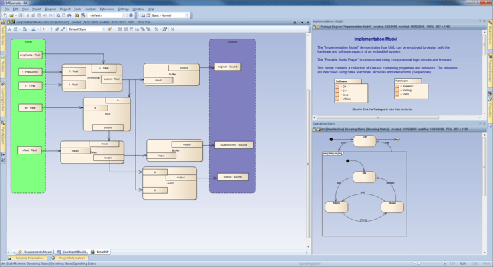Click vertical scrollbar of EchoDSP diagram
Screen dimensions: 493x267
tap(308, 164)
